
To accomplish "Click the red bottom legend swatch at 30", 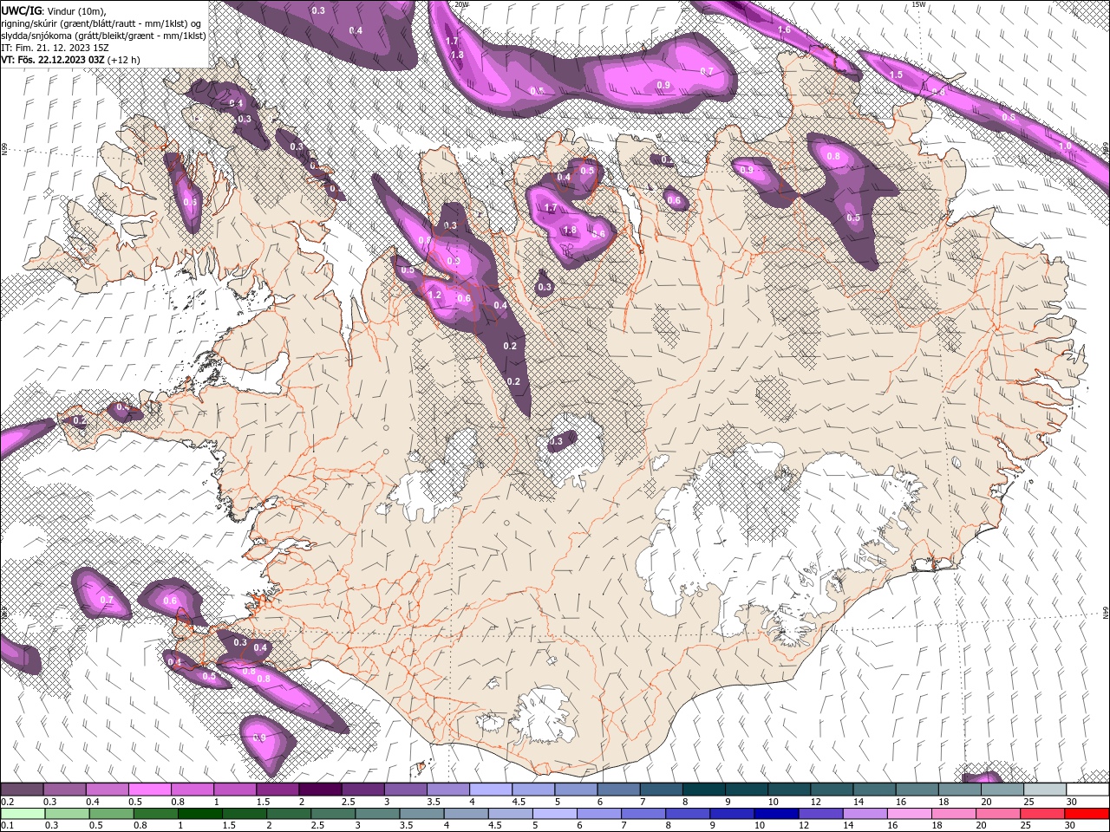I will [1087, 814].
